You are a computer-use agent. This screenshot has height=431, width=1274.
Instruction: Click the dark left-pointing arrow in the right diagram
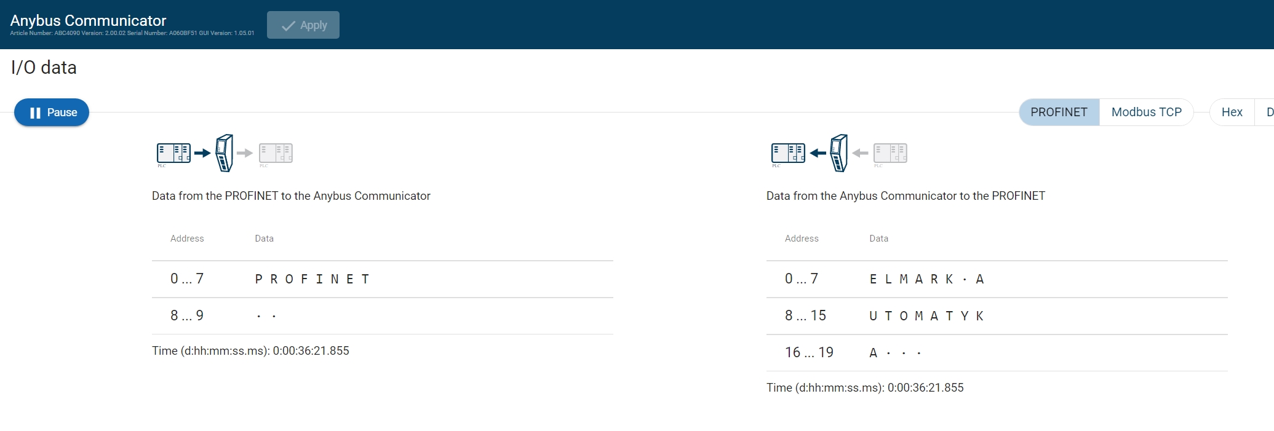(818, 153)
